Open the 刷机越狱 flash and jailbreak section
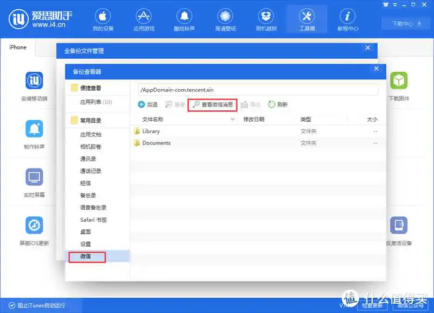Screen dimensions: 434x313 coord(266,20)
